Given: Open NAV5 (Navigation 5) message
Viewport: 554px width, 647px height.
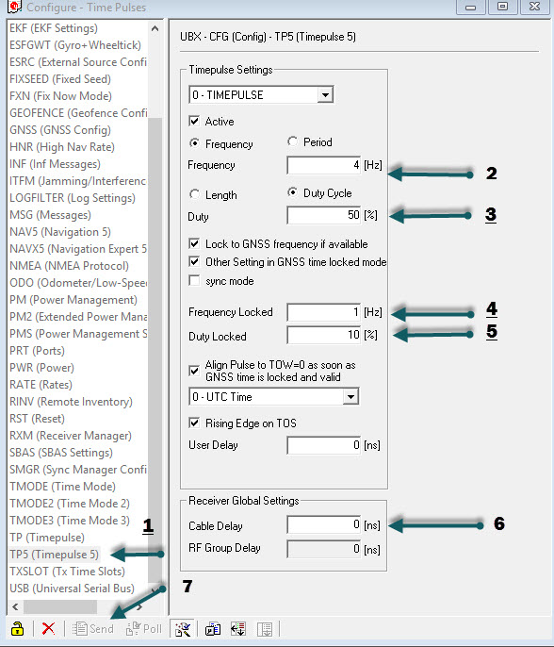Looking at the screenshot, I should tap(60, 232).
